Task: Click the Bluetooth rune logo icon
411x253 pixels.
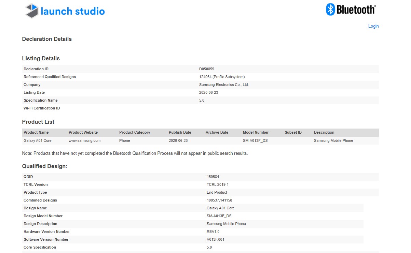Action: (x=330, y=10)
